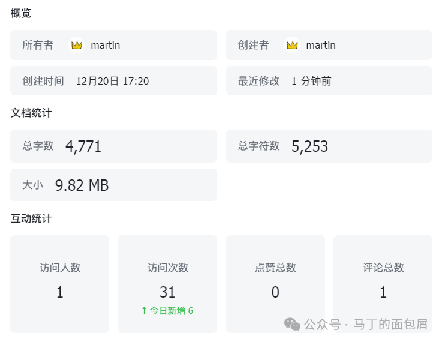This screenshot has width=442, height=342.
Task: Select the 概览 heading
Action: click(20, 13)
